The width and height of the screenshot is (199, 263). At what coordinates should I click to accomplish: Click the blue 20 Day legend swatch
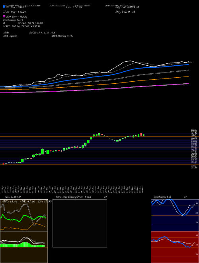[4, 6]
